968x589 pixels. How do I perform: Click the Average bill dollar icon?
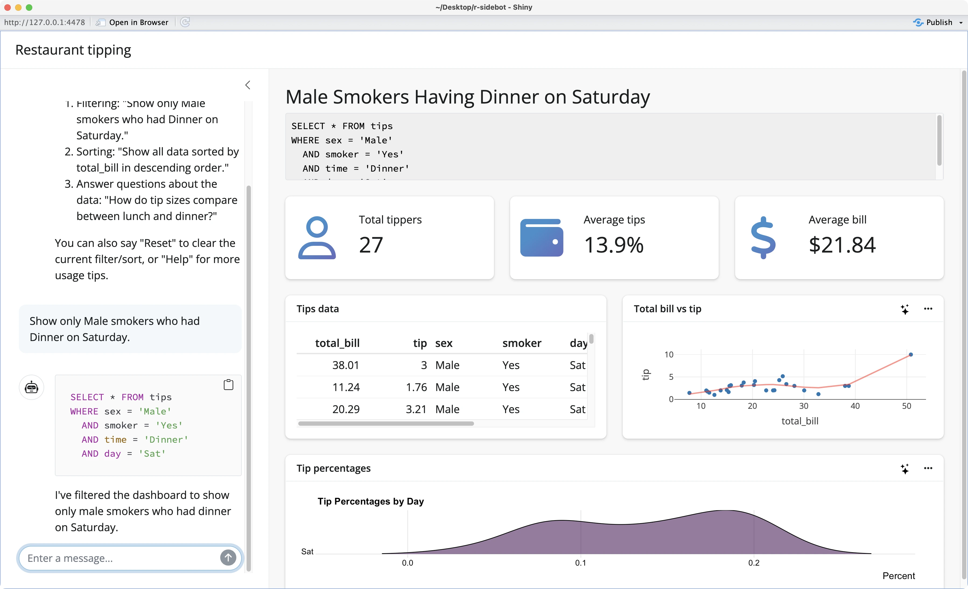pos(763,238)
